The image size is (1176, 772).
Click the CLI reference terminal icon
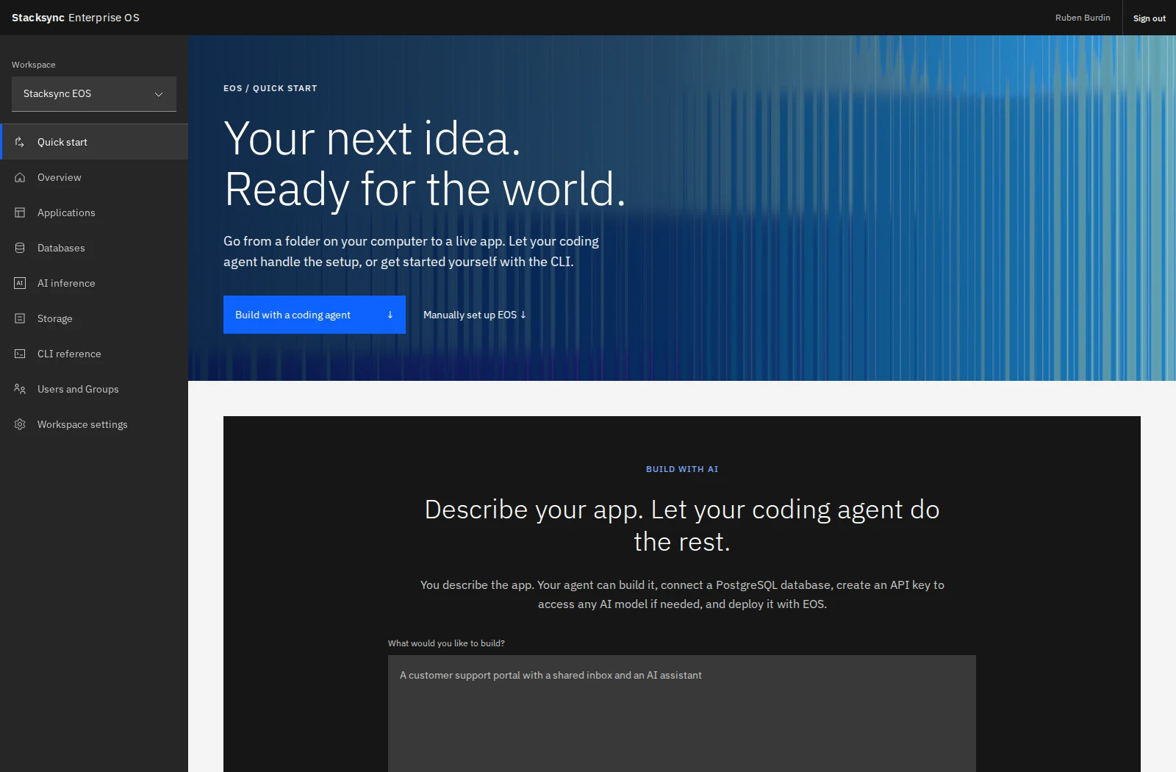pyautogui.click(x=20, y=354)
